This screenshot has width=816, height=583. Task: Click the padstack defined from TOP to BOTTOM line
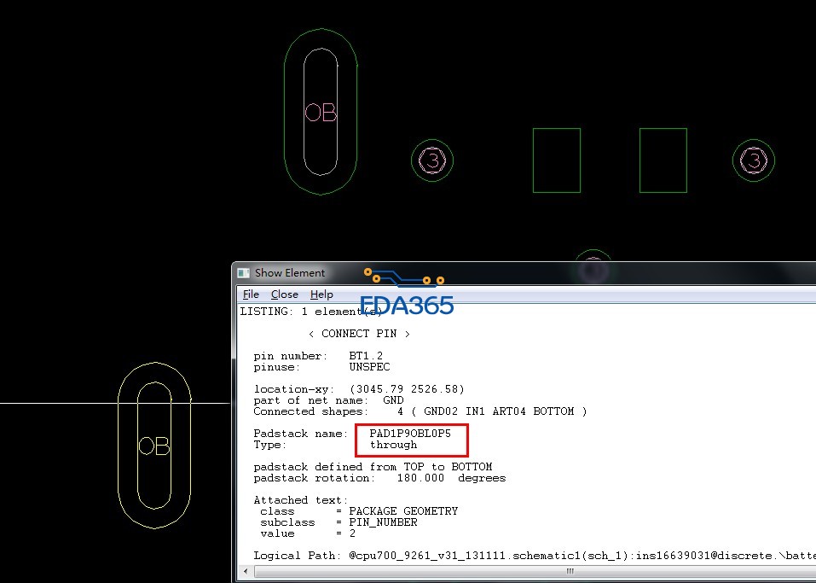[x=373, y=467]
